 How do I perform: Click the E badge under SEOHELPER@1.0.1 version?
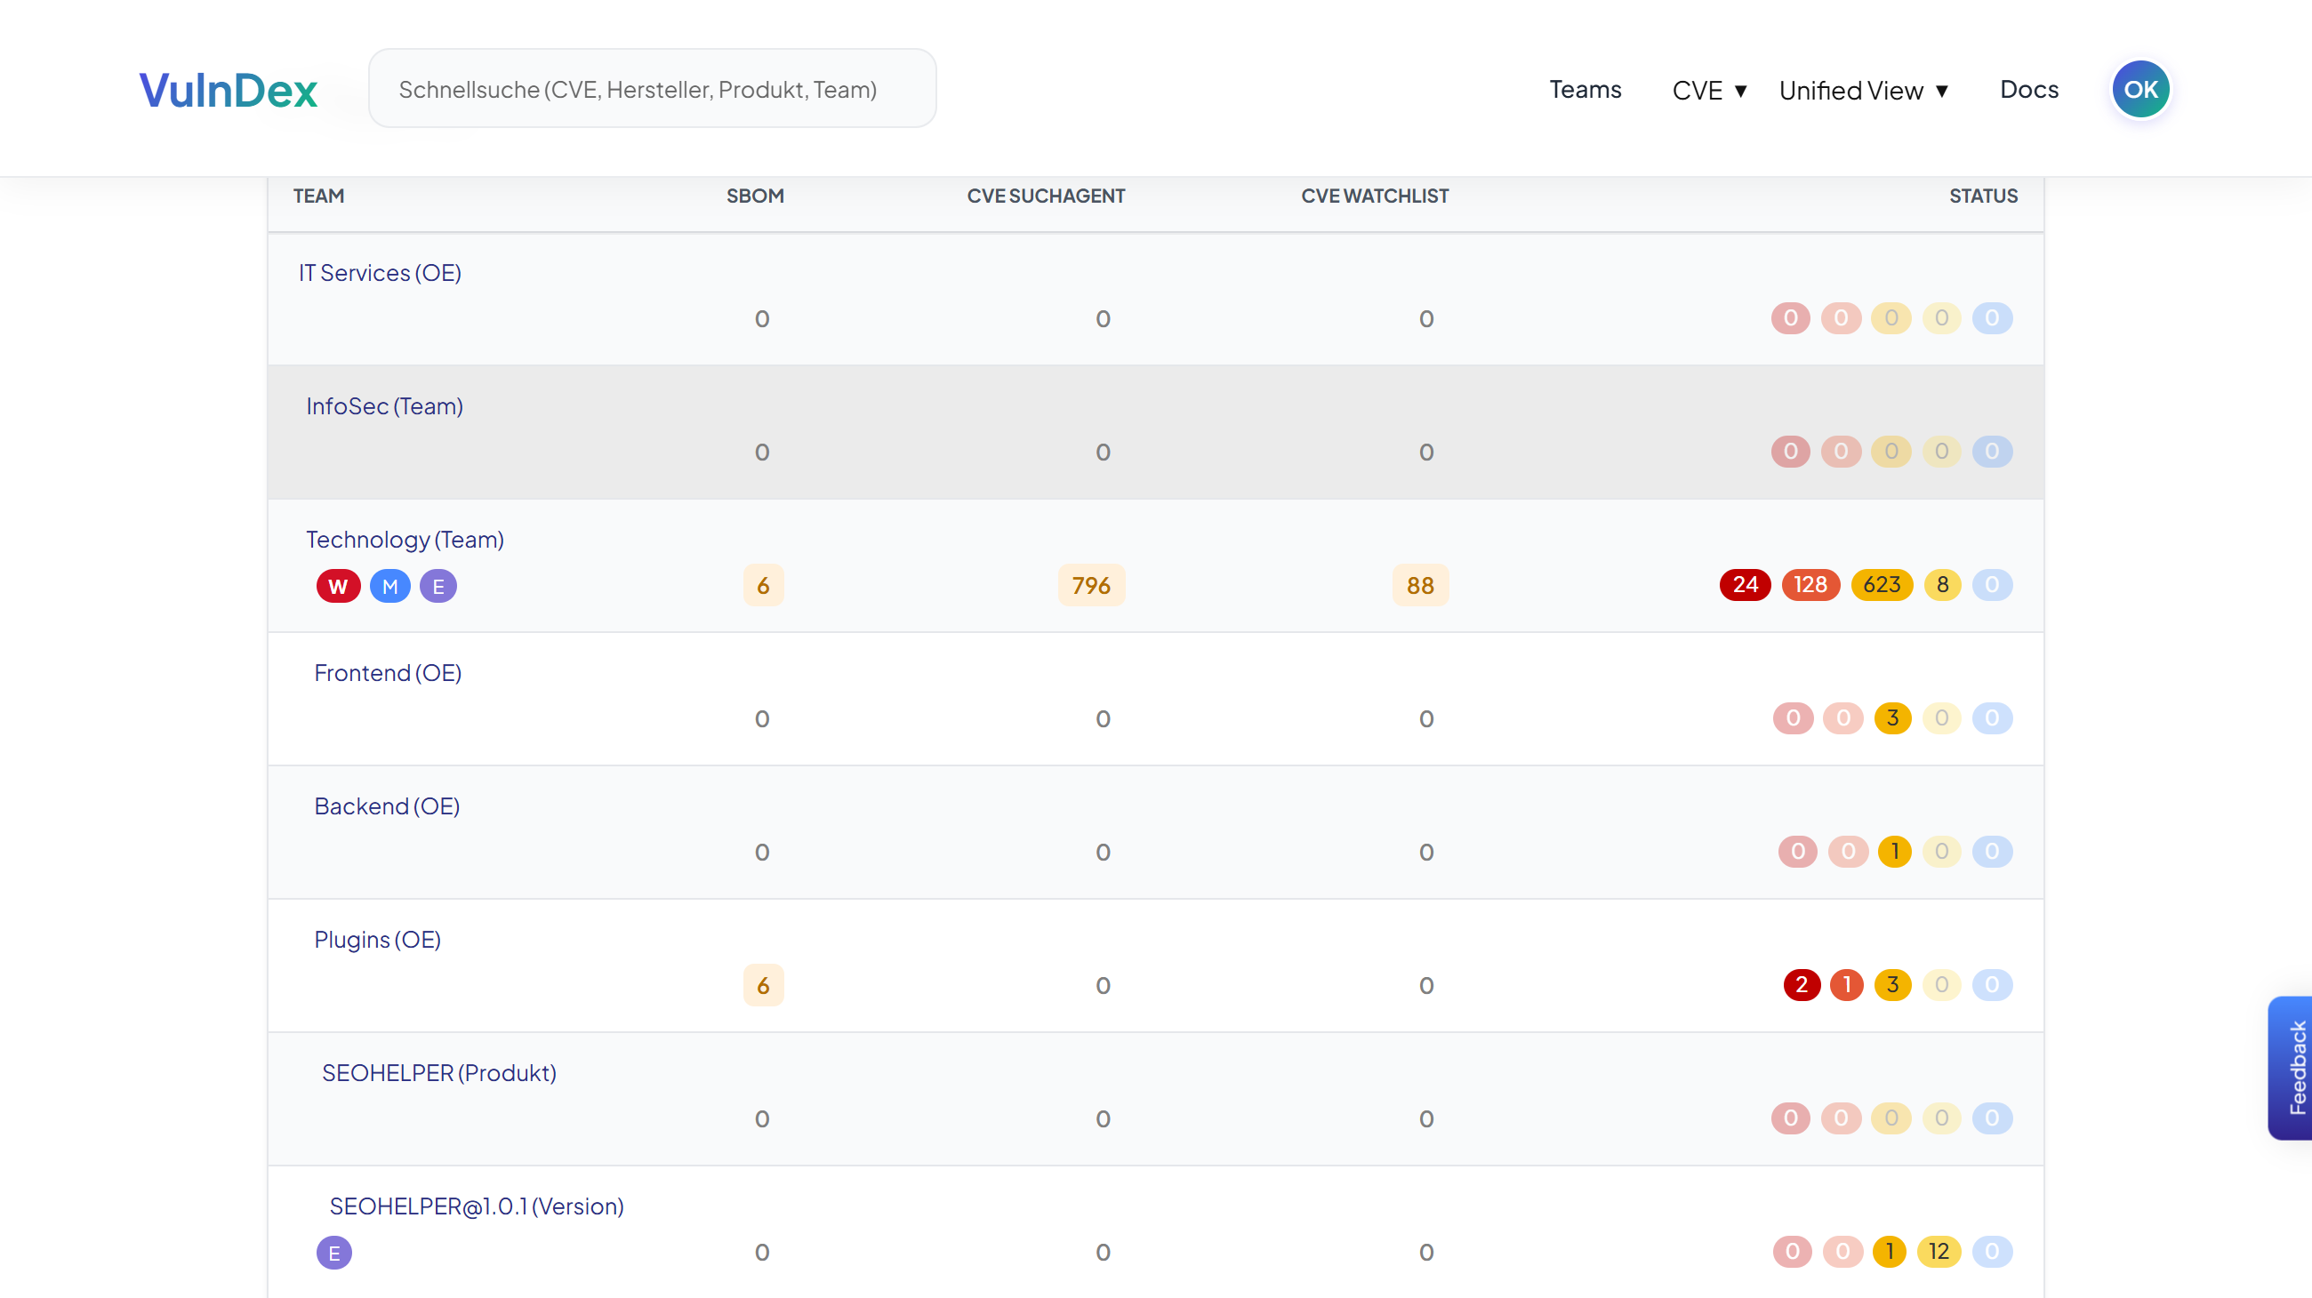point(333,1252)
